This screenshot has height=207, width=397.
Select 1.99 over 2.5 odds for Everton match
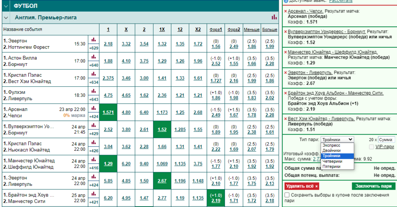pos(270,47)
